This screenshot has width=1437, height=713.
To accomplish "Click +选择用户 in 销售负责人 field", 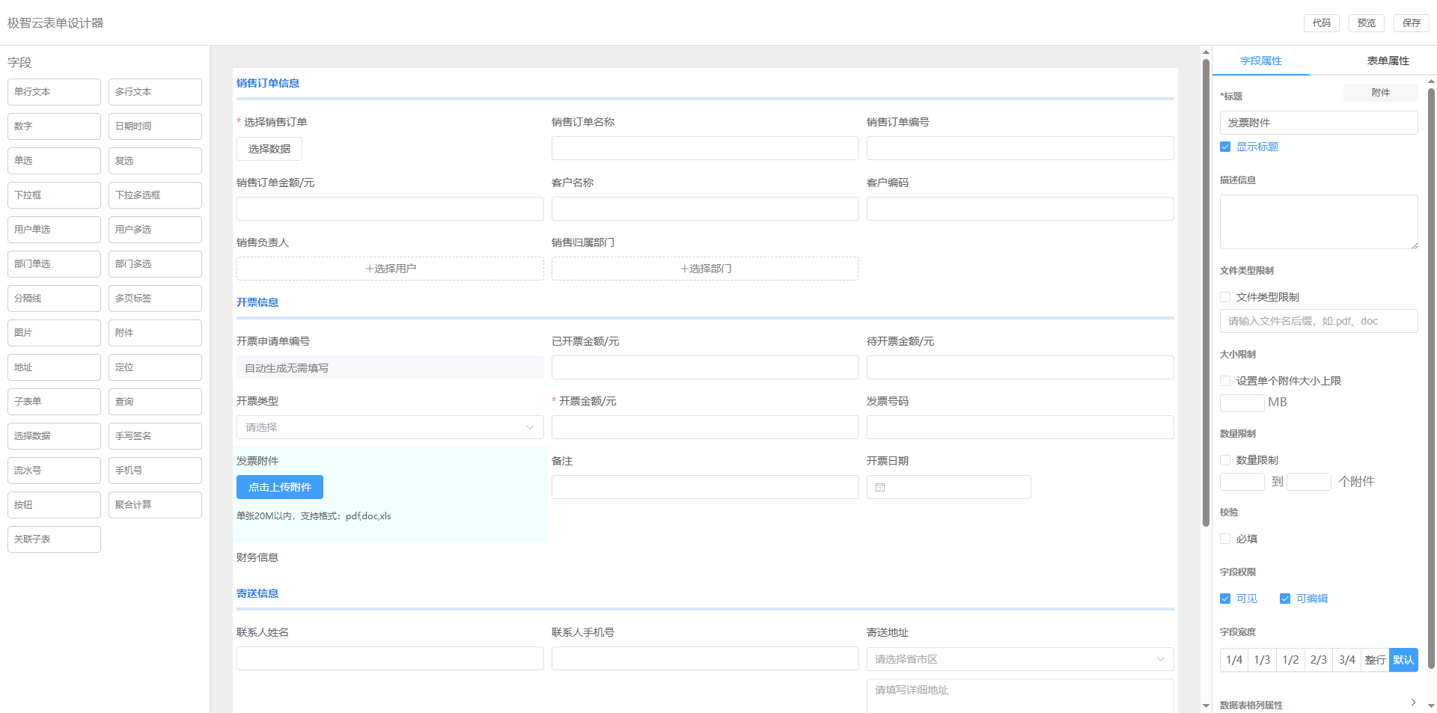I will [390, 269].
